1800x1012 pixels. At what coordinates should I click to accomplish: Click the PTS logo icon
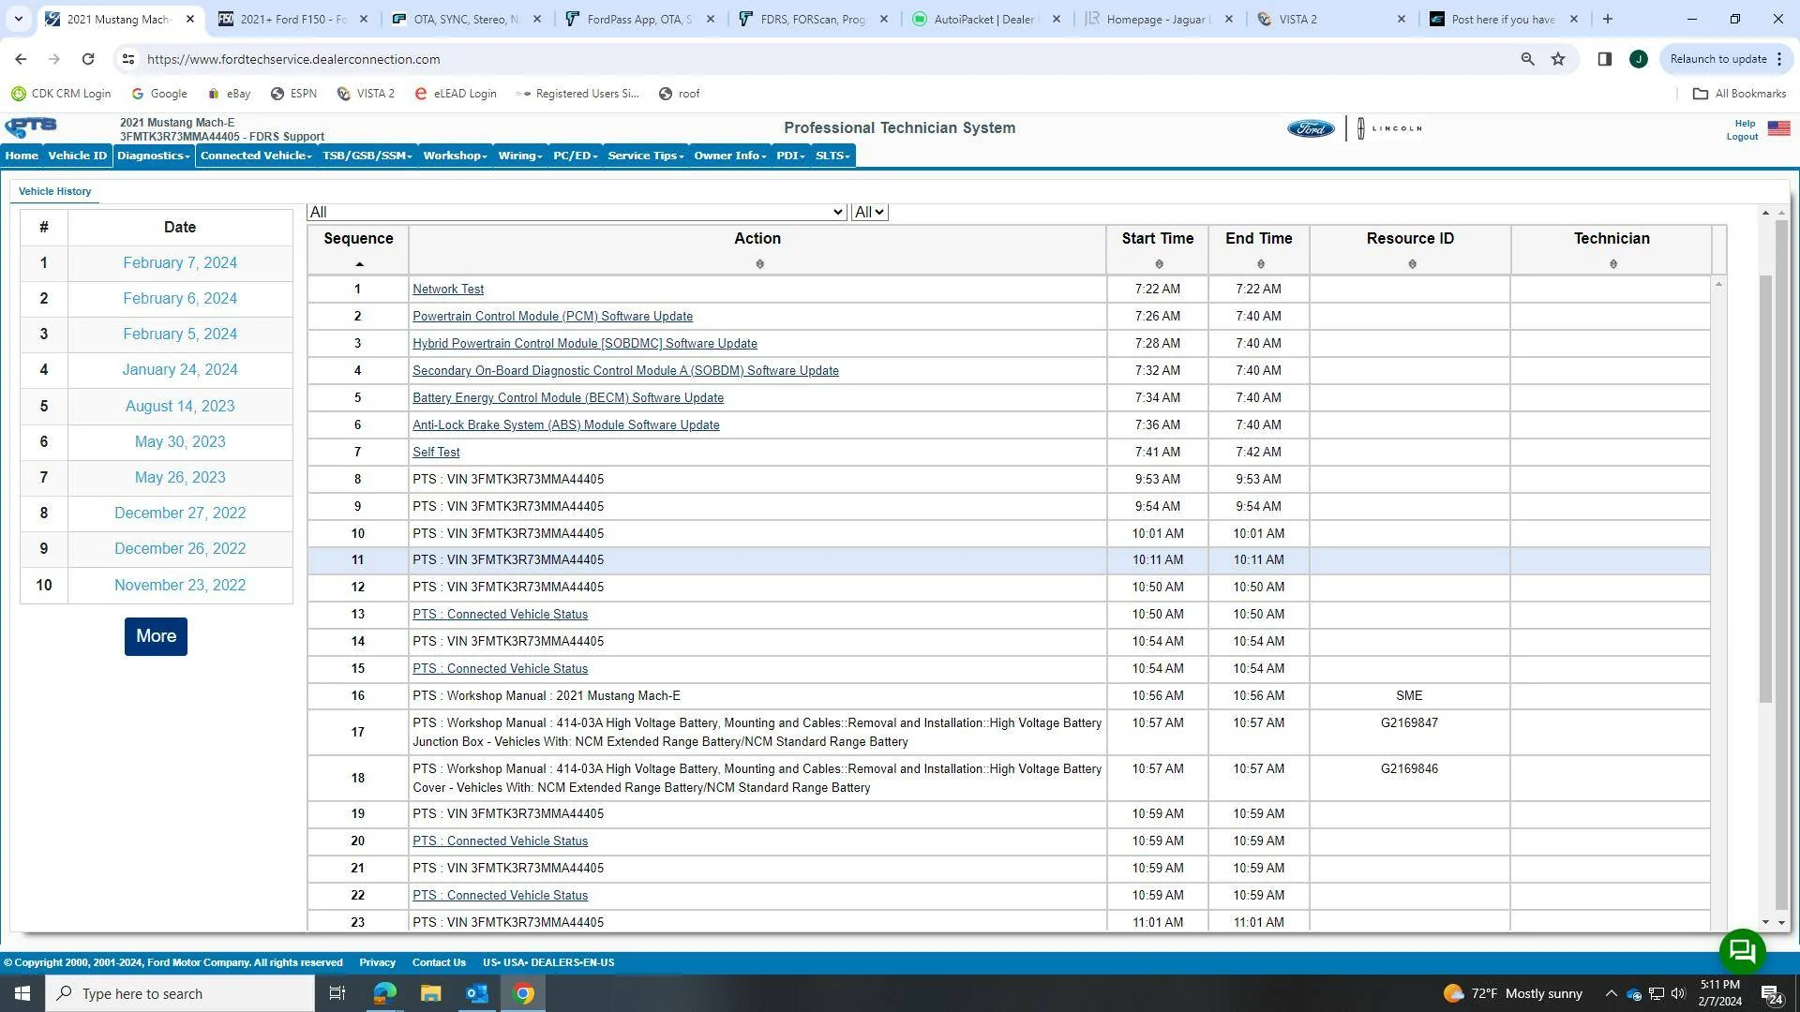[31, 127]
